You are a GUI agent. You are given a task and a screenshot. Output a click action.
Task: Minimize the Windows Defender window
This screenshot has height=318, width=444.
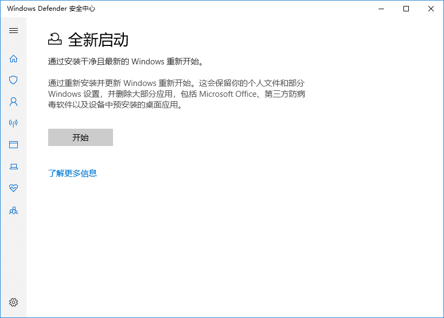[x=381, y=9]
